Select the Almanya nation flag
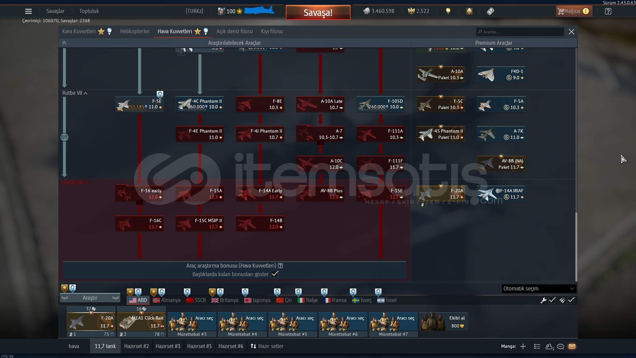Viewport: 636px width, 358px height. tap(167, 300)
